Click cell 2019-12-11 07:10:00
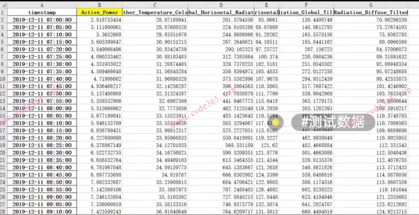The image size is (419, 215). point(42,35)
